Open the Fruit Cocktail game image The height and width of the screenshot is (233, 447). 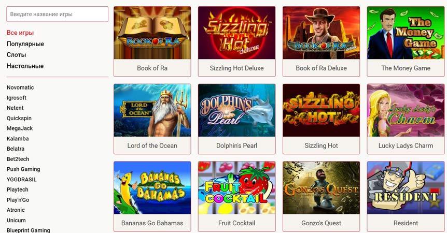[x=236, y=188]
